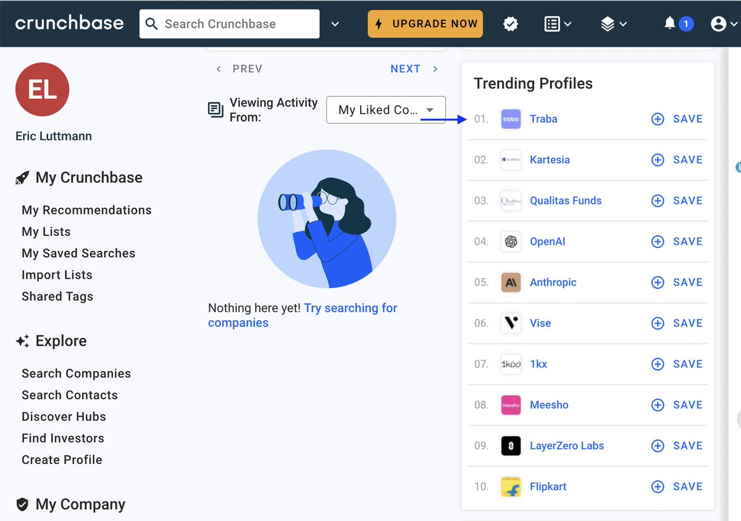Save Anthropic to a list
The height and width of the screenshot is (521, 741).
(677, 282)
